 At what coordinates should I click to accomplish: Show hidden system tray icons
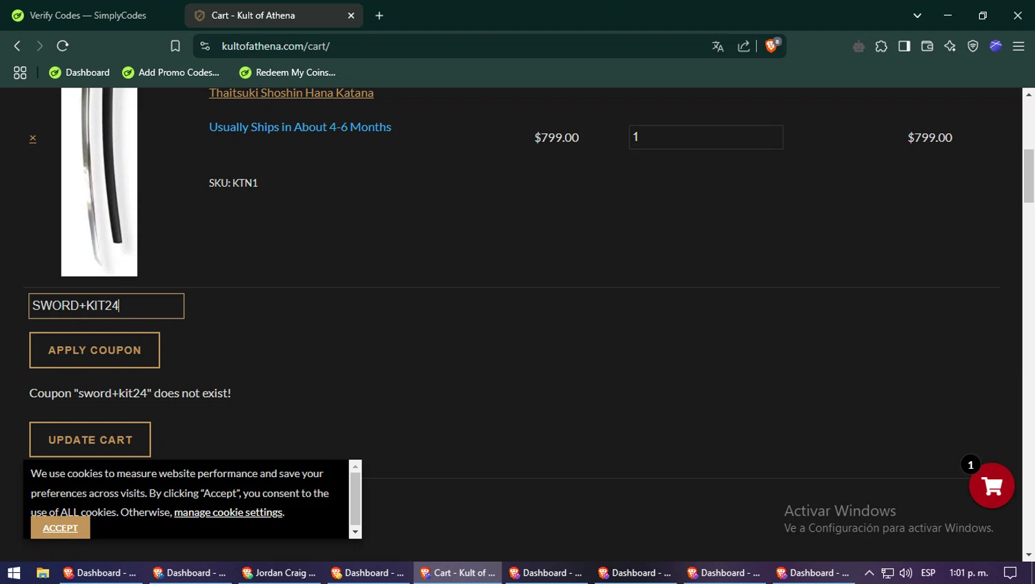click(x=869, y=573)
